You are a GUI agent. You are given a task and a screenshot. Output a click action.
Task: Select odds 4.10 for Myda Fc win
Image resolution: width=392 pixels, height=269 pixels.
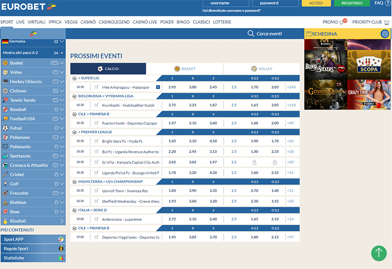pyautogui.click(x=213, y=141)
